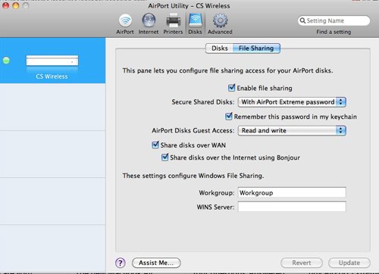Click the 'AirPort Disks Guest Access:' label

193,130
